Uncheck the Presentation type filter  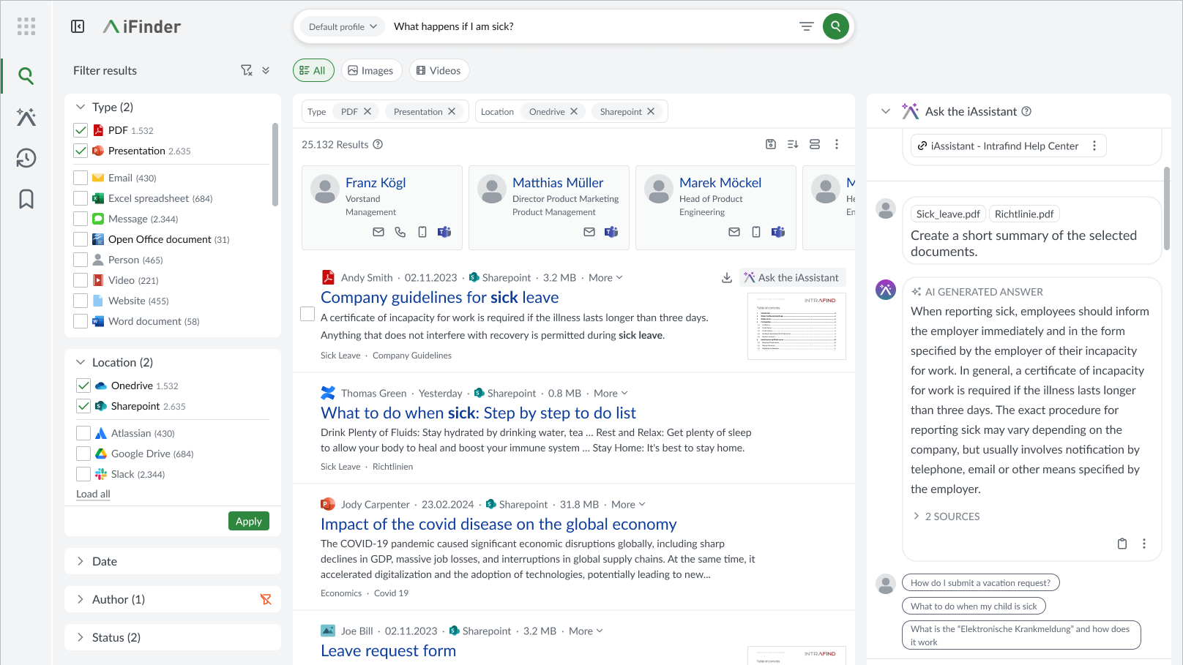click(81, 151)
